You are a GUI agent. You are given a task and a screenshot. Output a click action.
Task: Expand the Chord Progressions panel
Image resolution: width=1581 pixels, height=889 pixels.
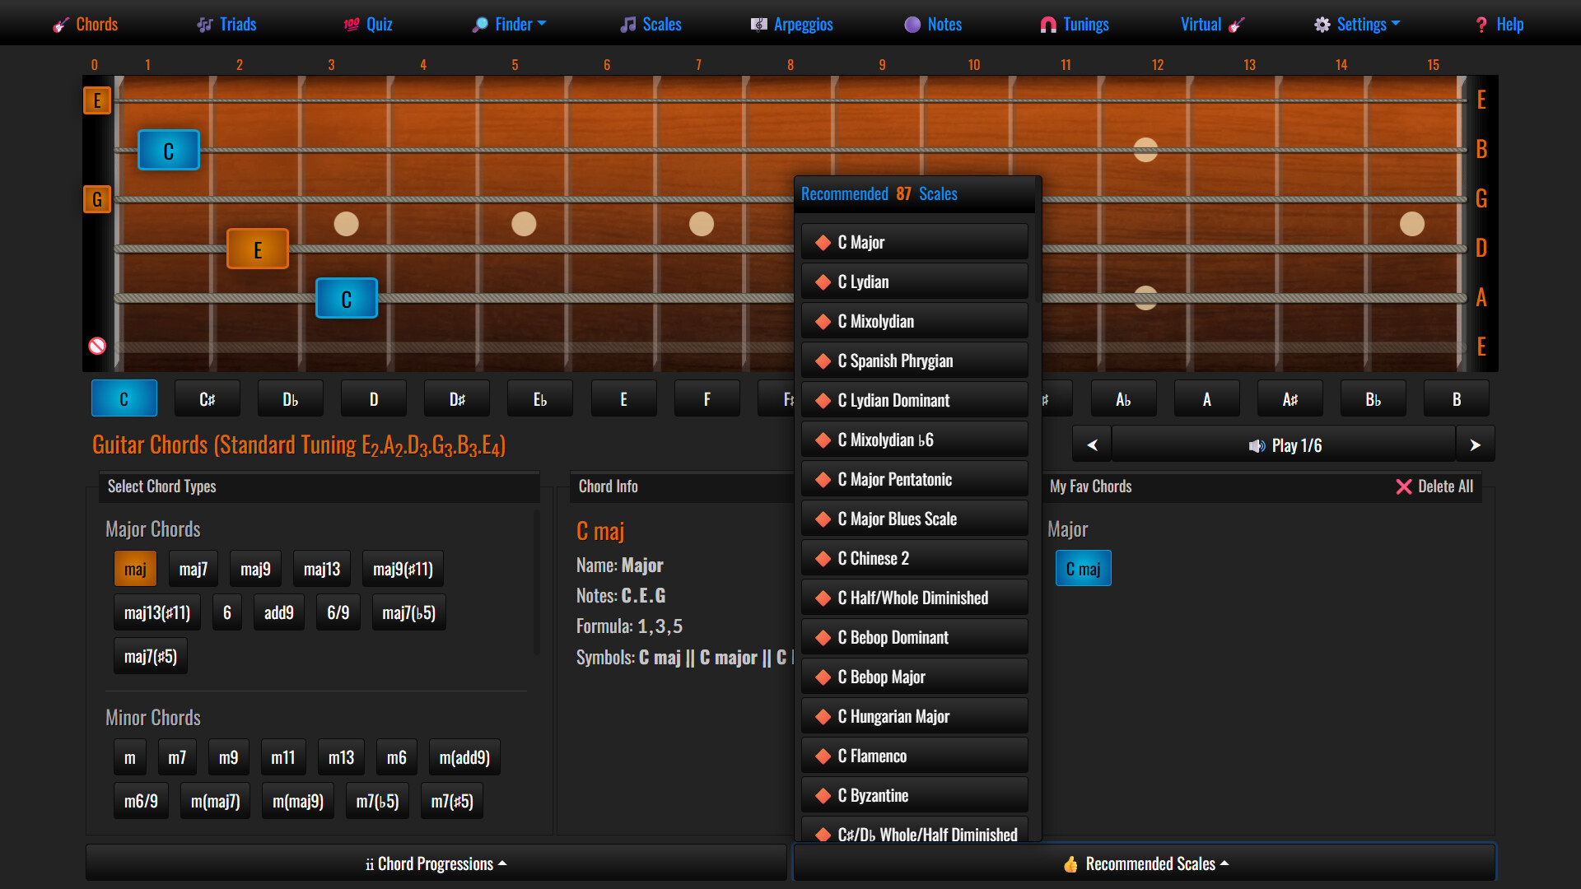[436, 863]
